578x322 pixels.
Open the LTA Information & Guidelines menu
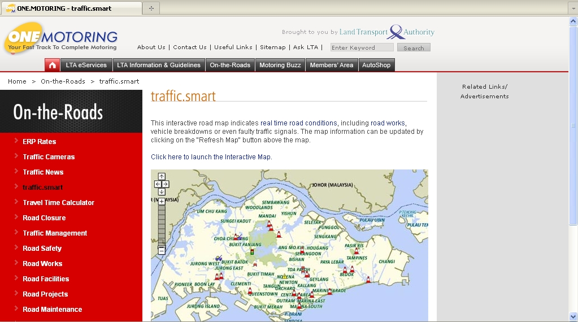click(159, 65)
